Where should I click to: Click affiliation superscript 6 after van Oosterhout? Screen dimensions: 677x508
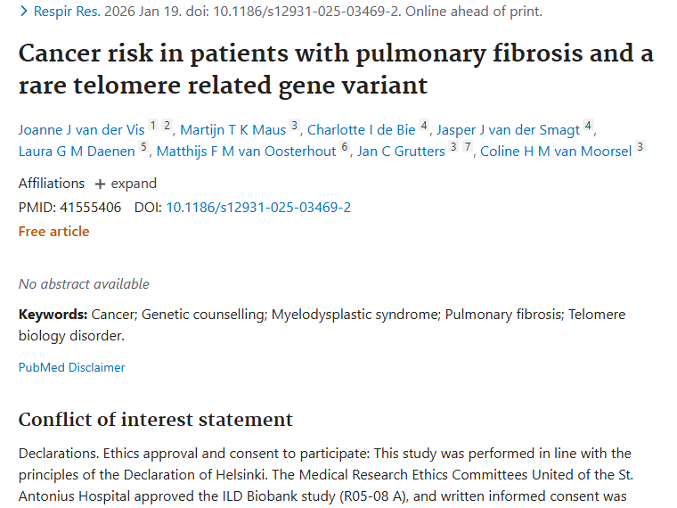click(x=345, y=147)
